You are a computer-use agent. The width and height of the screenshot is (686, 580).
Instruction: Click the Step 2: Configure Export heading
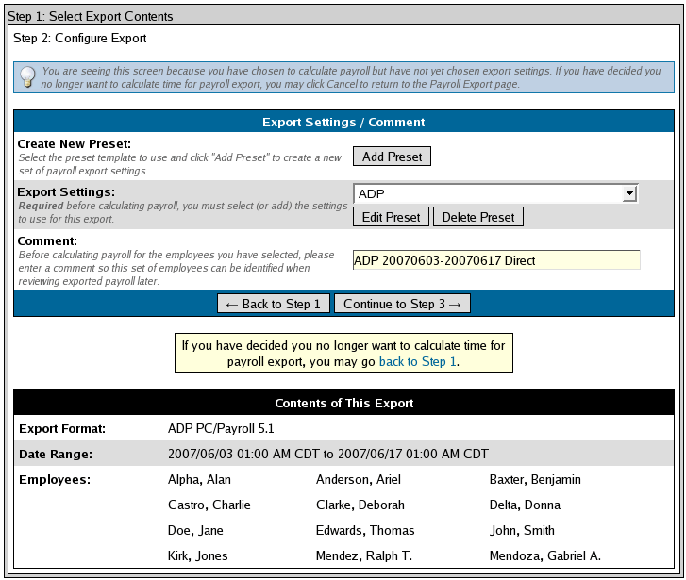(79, 39)
